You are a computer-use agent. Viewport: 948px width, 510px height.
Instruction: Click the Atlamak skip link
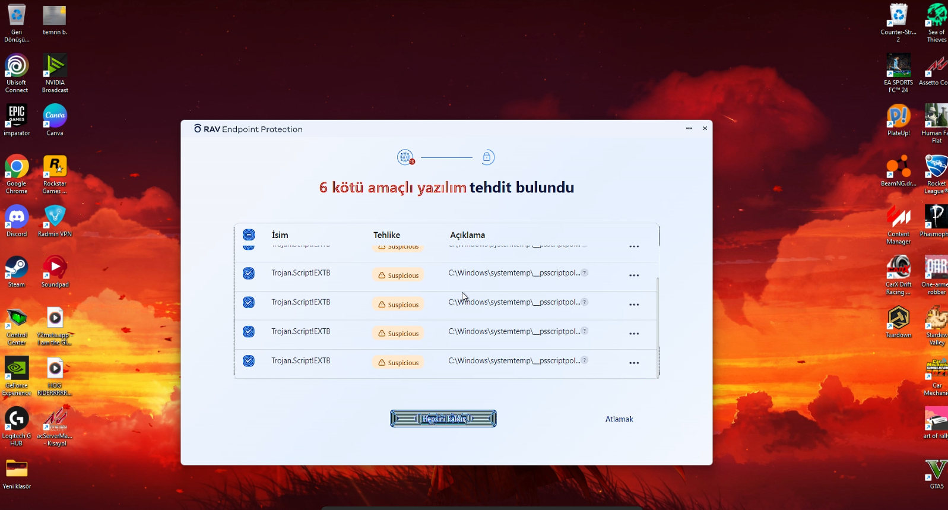click(x=619, y=419)
